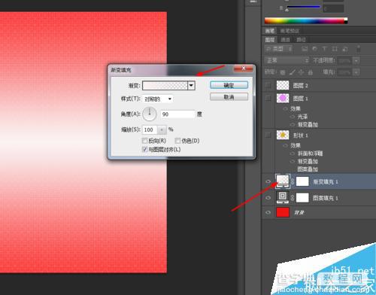
Task: Click lock all padlock icon
Action: click(311, 72)
